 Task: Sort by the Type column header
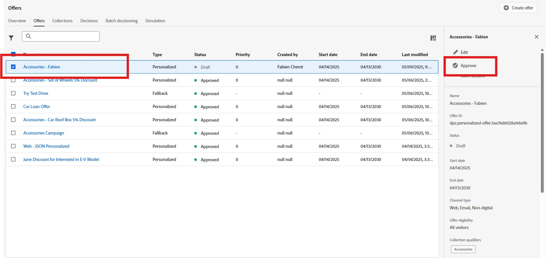(157, 55)
